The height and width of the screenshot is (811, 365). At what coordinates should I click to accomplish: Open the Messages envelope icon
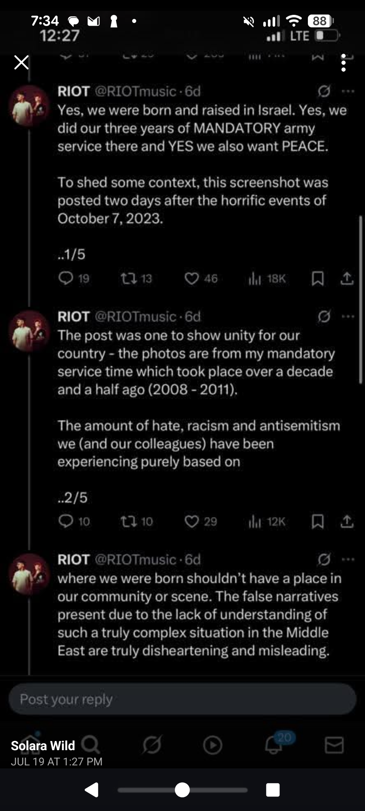(334, 745)
